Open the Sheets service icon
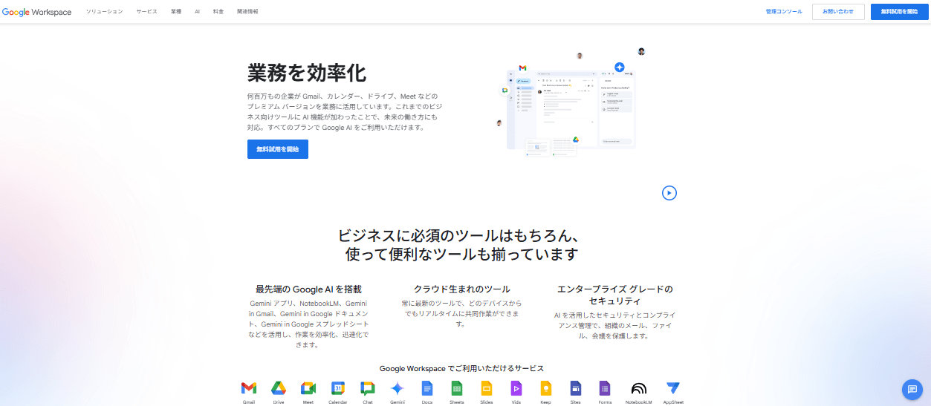The width and height of the screenshot is (931, 406). point(457,388)
